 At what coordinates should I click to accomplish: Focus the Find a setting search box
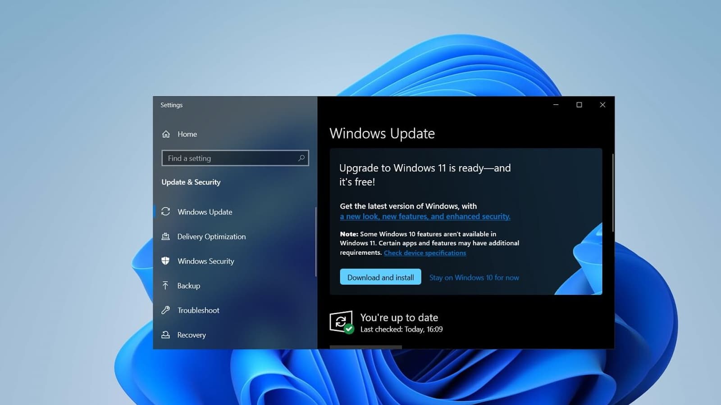[x=235, y=158]
